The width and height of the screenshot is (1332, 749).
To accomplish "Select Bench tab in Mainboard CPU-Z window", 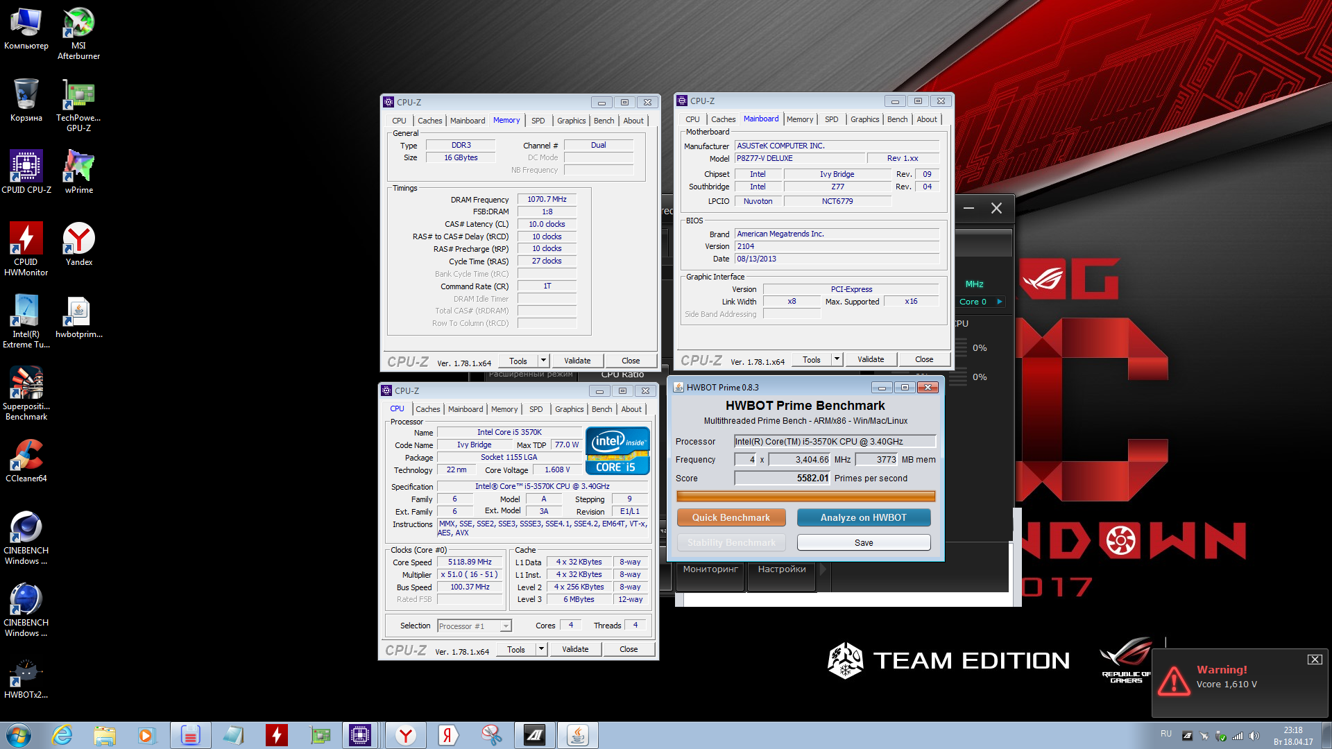I will [x=897, y=119].
